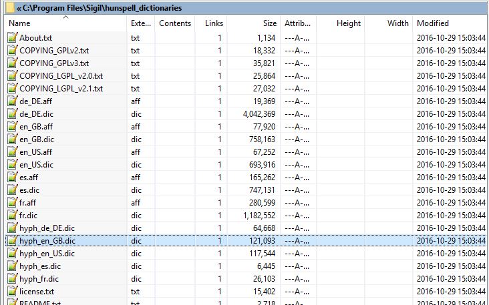Click the hyph_en_US.dic file icon
The height and width of the screenshot is (305, 489).
[12, 254]
